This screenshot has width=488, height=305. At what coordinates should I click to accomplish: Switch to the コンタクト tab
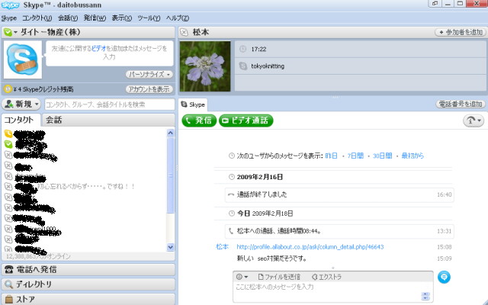pyautogui.click(x=20, y=120)
